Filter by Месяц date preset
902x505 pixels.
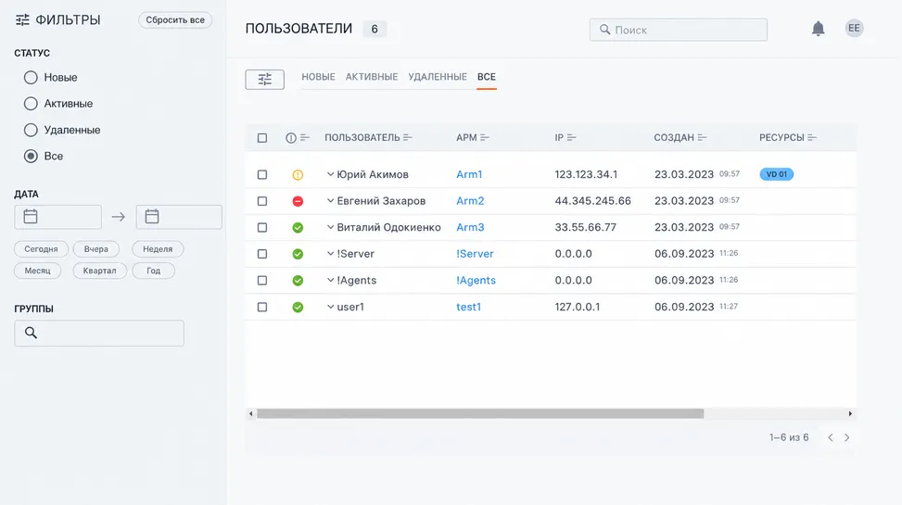coord(37,271)
